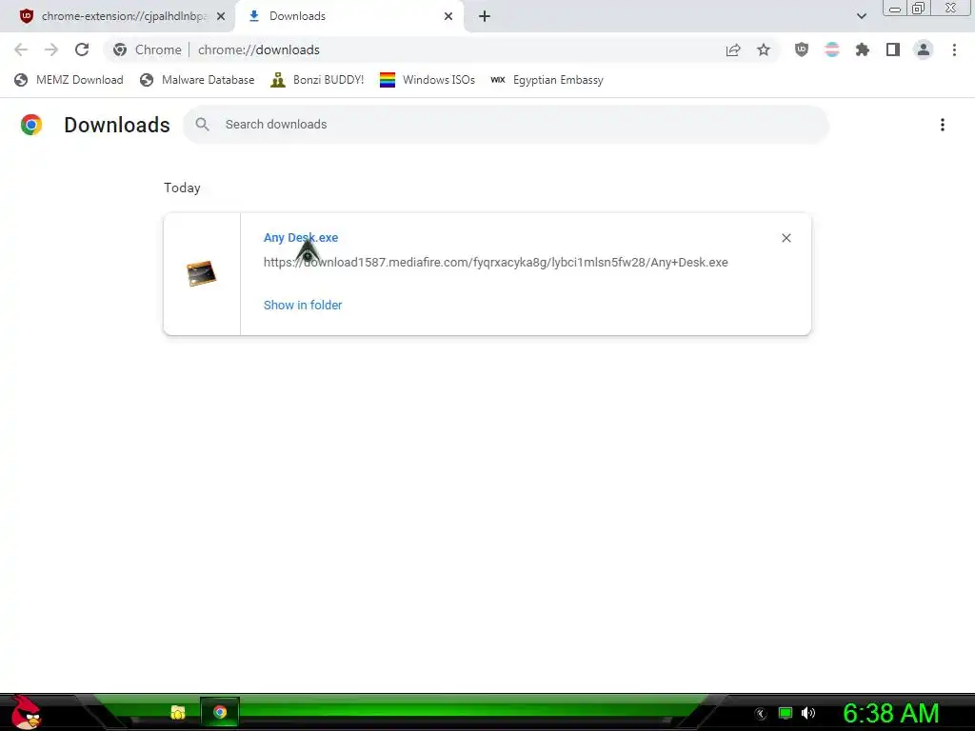Open the MEMZ Download bookmark
Screen dimensions: 975x731
click(x=69, y=80)
